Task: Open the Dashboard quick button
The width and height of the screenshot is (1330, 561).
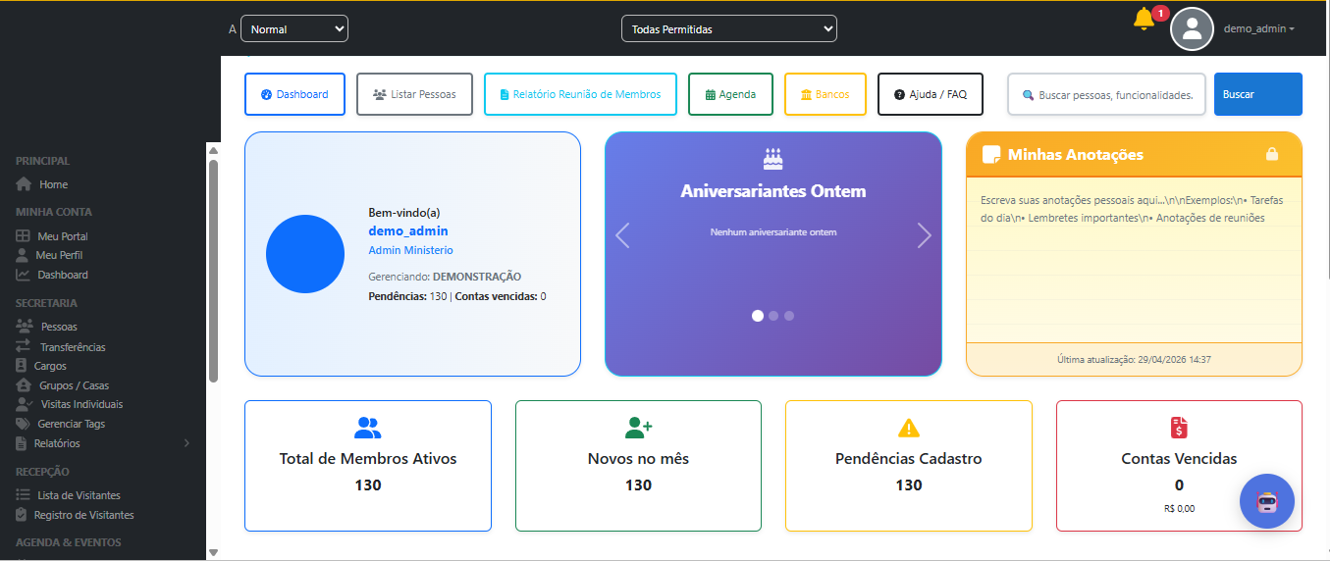Action: [294, 94]
